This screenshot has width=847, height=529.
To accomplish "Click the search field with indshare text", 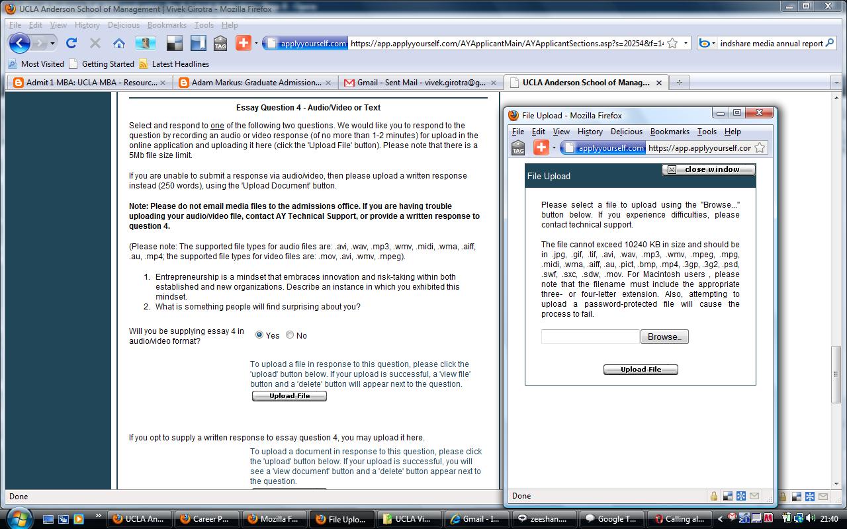I will [772, 43].
